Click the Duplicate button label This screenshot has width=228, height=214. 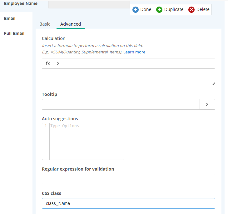(x=174, y=9)
